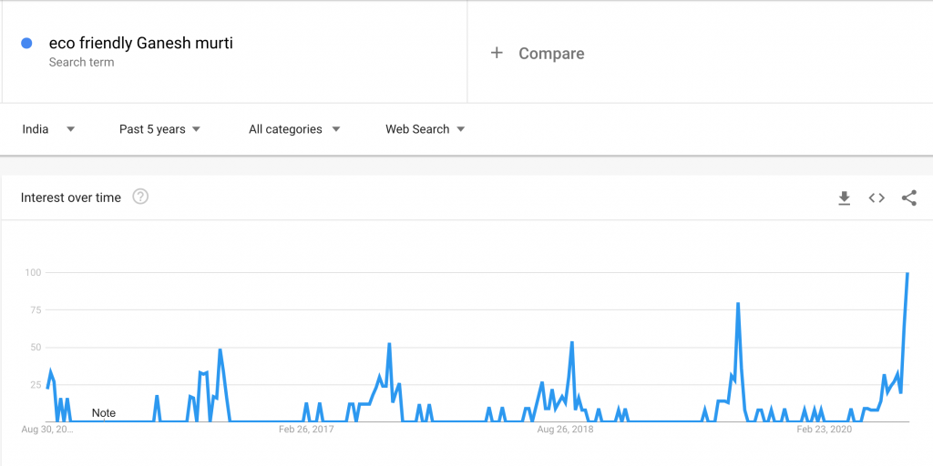Expand the Past 5 years time range
933x466 pixels.
tap(159, 129)
